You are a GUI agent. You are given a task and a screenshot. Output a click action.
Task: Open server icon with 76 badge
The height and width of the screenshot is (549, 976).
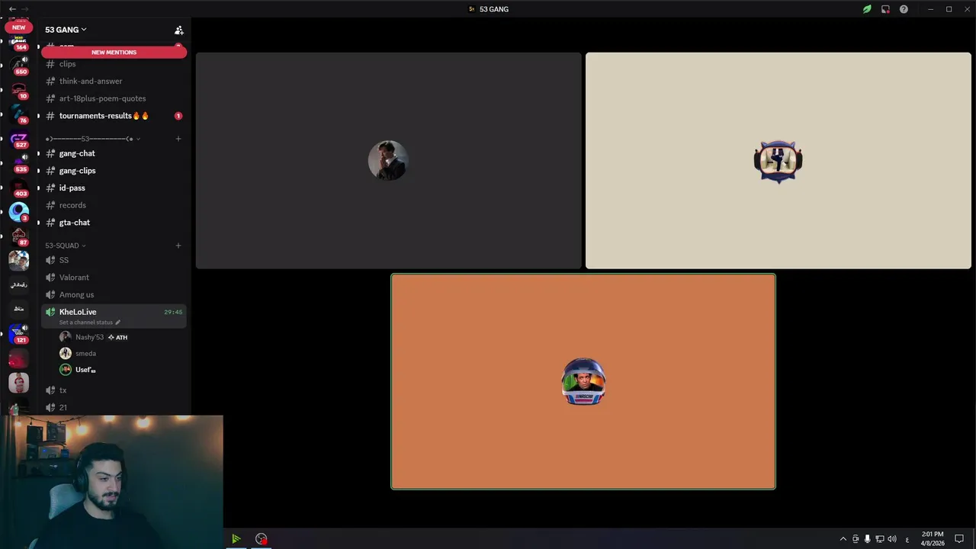click(x=18, y=114)
